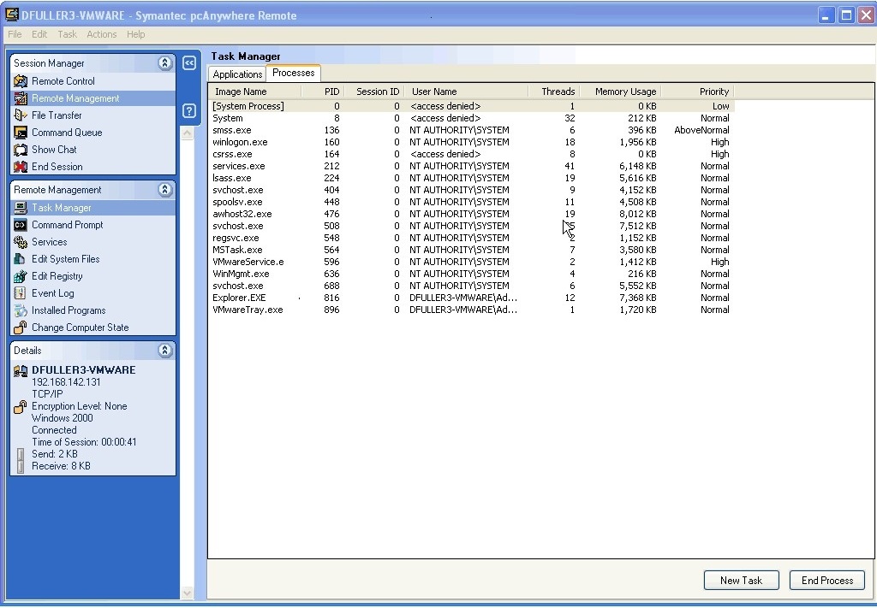Select the spoolsv.exe process
This screenshot has height=608, width=877.
472,202
